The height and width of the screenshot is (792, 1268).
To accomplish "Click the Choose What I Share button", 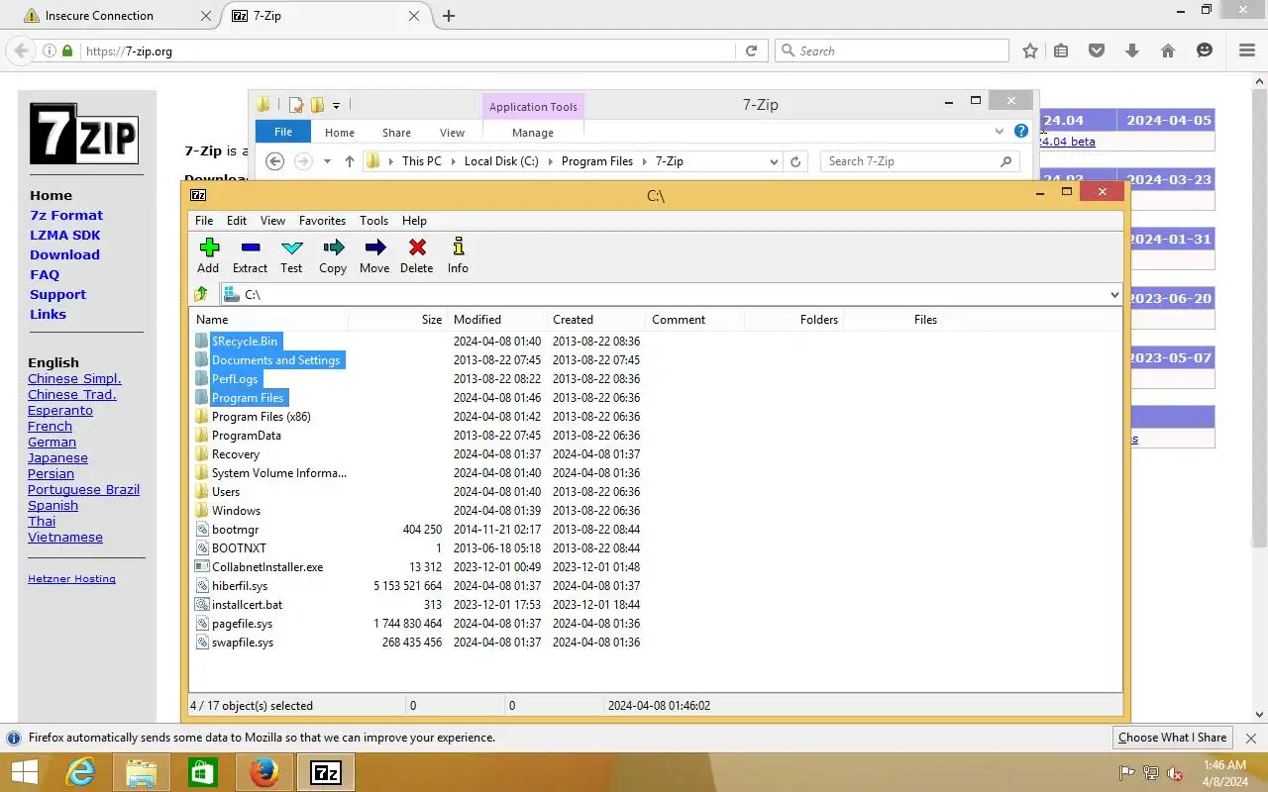I will coord(1172,738).
